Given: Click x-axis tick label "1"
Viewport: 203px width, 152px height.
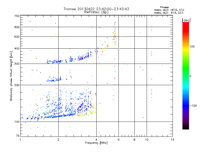Looking at the screenshot, I should (20, 140).
